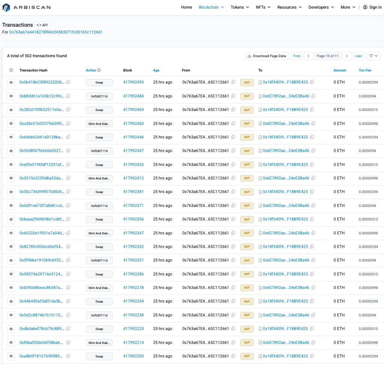384x365 pixels.
Task: Click contract file icon in block 417992493 row
Action: tap(260, 82)
